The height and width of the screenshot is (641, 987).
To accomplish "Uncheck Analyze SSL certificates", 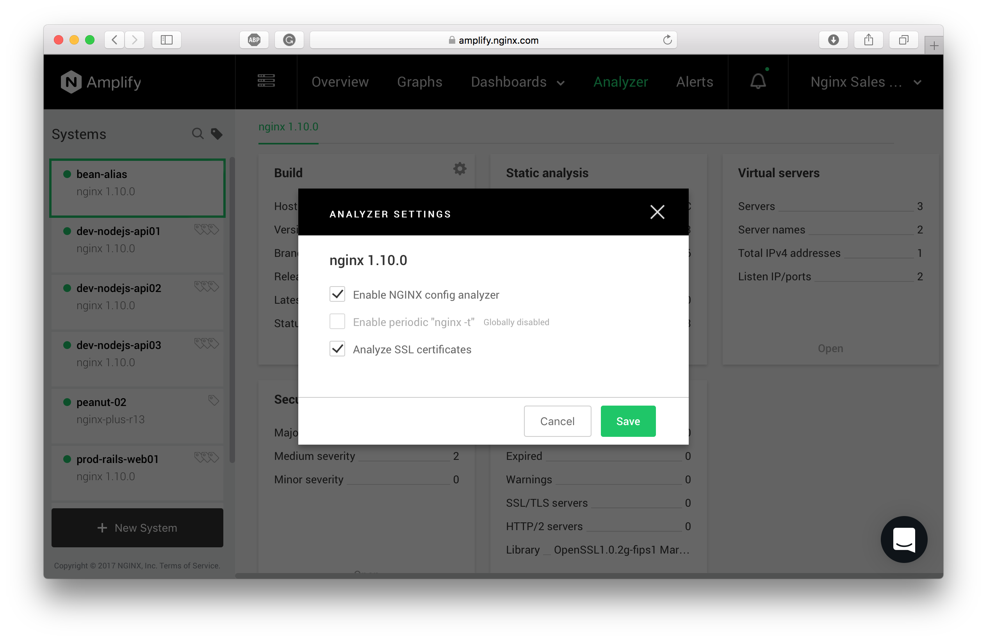I will click(x=337, y=349).
